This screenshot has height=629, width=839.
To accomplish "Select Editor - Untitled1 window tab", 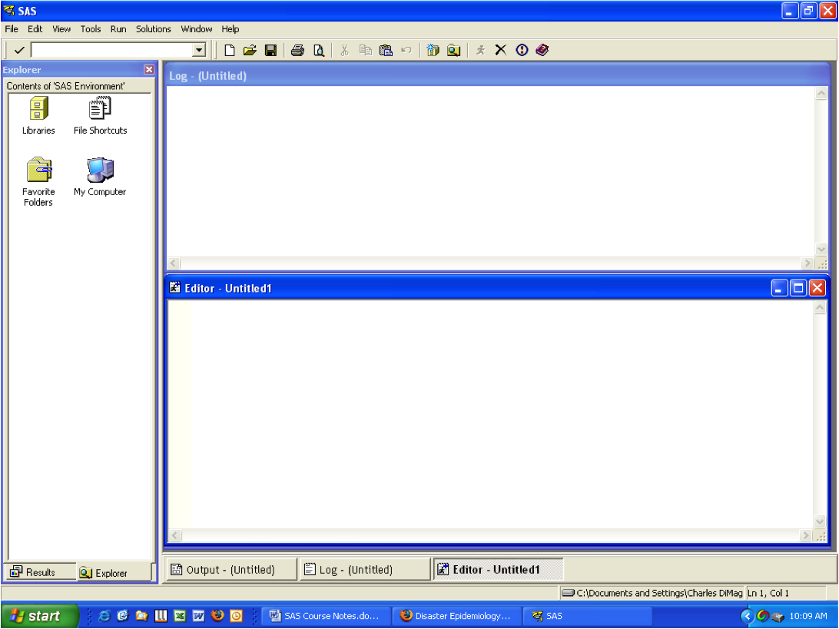I will tap(498, 570).
